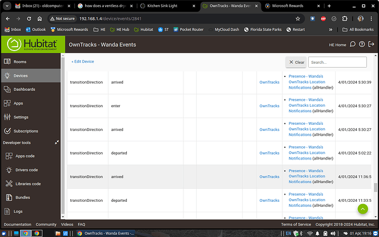This screenshot has width=379, height=237.
Task: Open the Chrome Extensions puzzle icon
Action: coord(345,19)
